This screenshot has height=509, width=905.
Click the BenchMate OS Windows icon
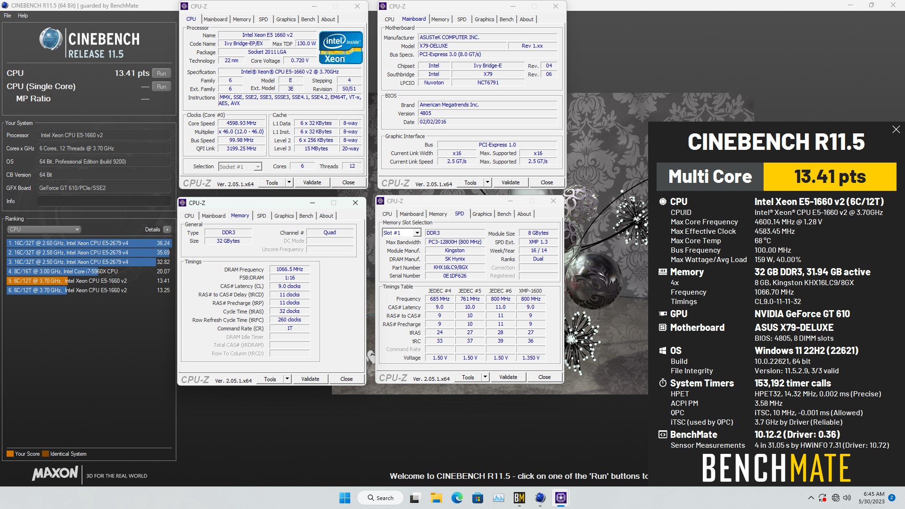click(x=663, y=351)
